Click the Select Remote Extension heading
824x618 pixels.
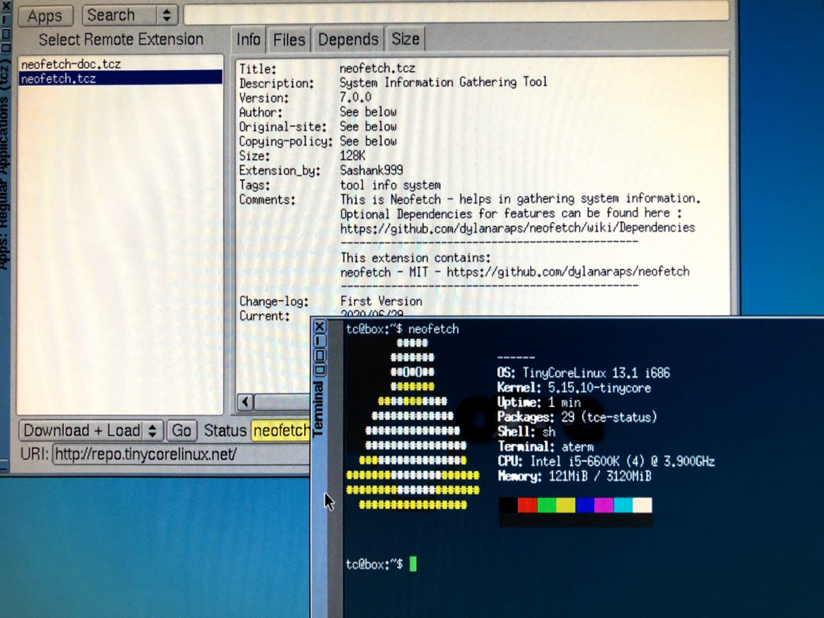[121, 40]
